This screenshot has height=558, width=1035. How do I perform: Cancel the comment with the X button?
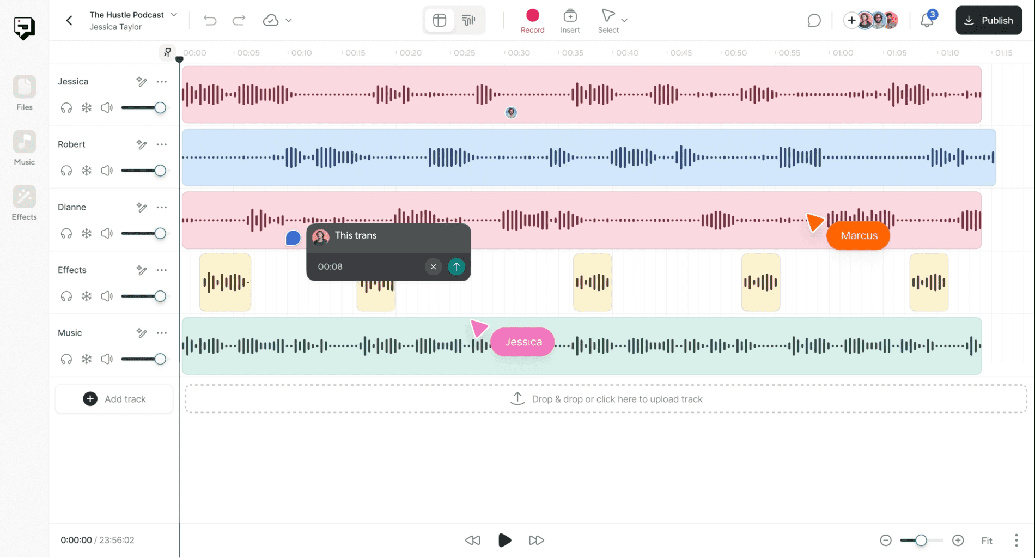433,266
